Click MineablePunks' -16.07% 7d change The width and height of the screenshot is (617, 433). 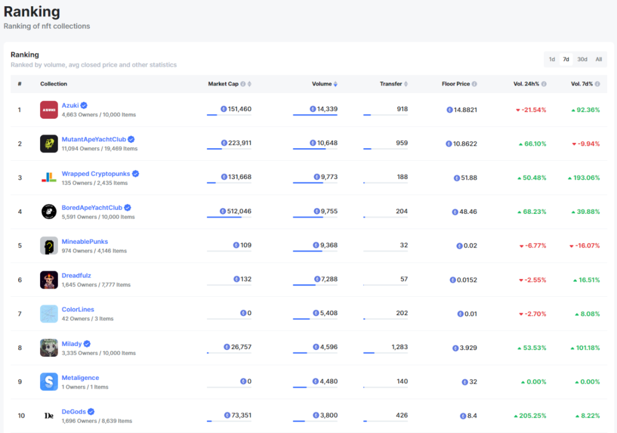584,245
